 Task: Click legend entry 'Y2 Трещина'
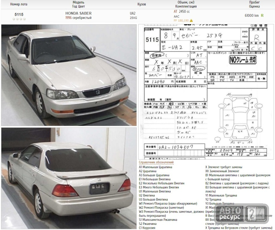tap(213, 199)
